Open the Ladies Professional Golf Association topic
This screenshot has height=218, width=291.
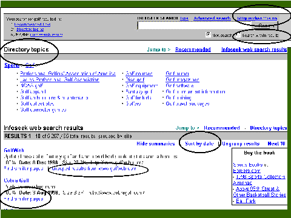tap(59, 80)
